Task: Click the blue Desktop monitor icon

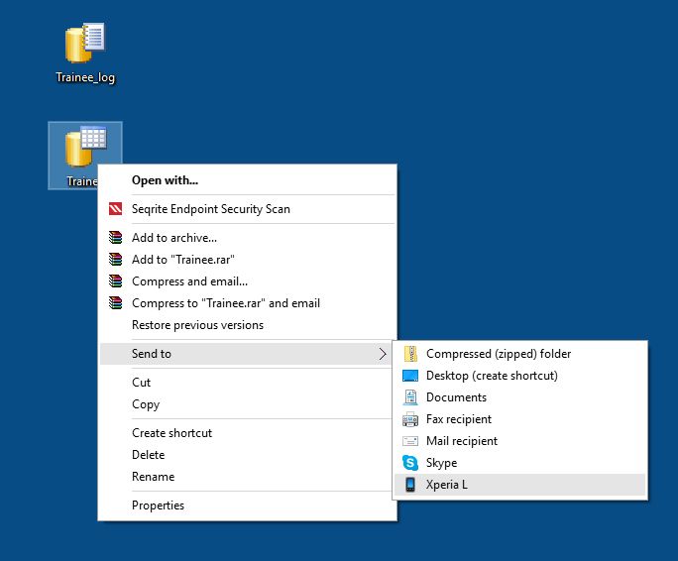Action: pos(410,376)
